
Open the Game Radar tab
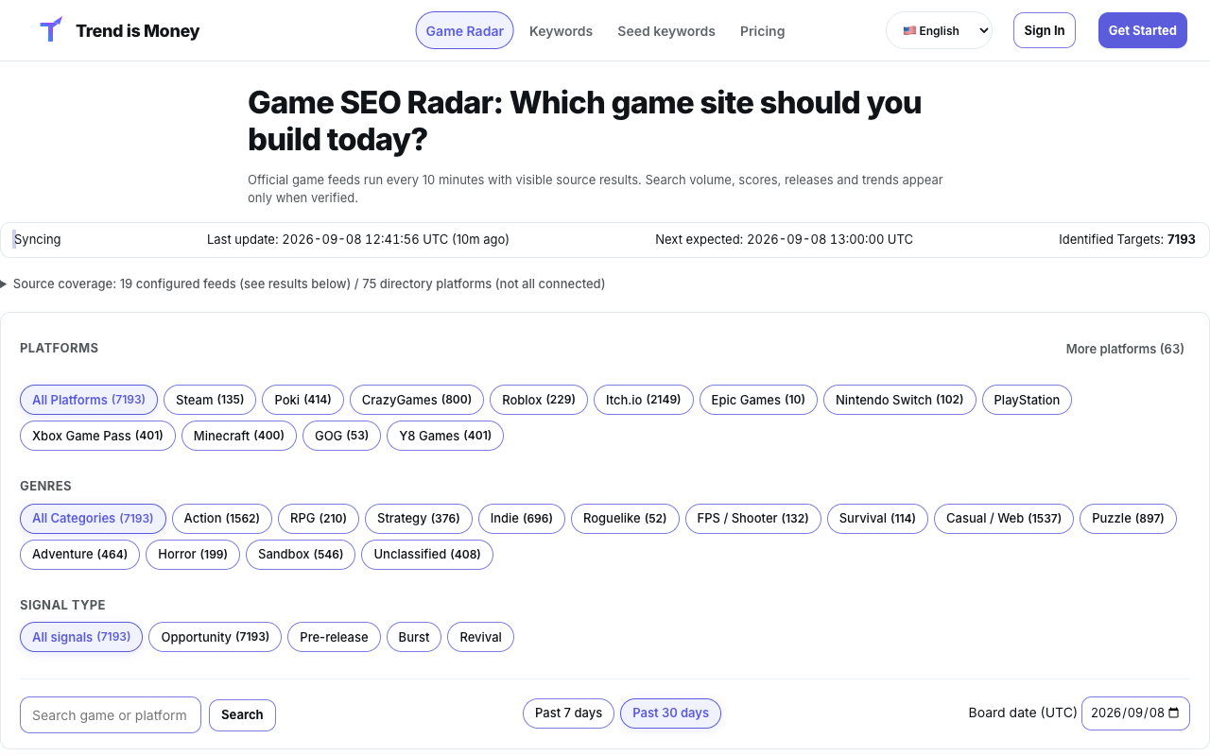point(465,30)
